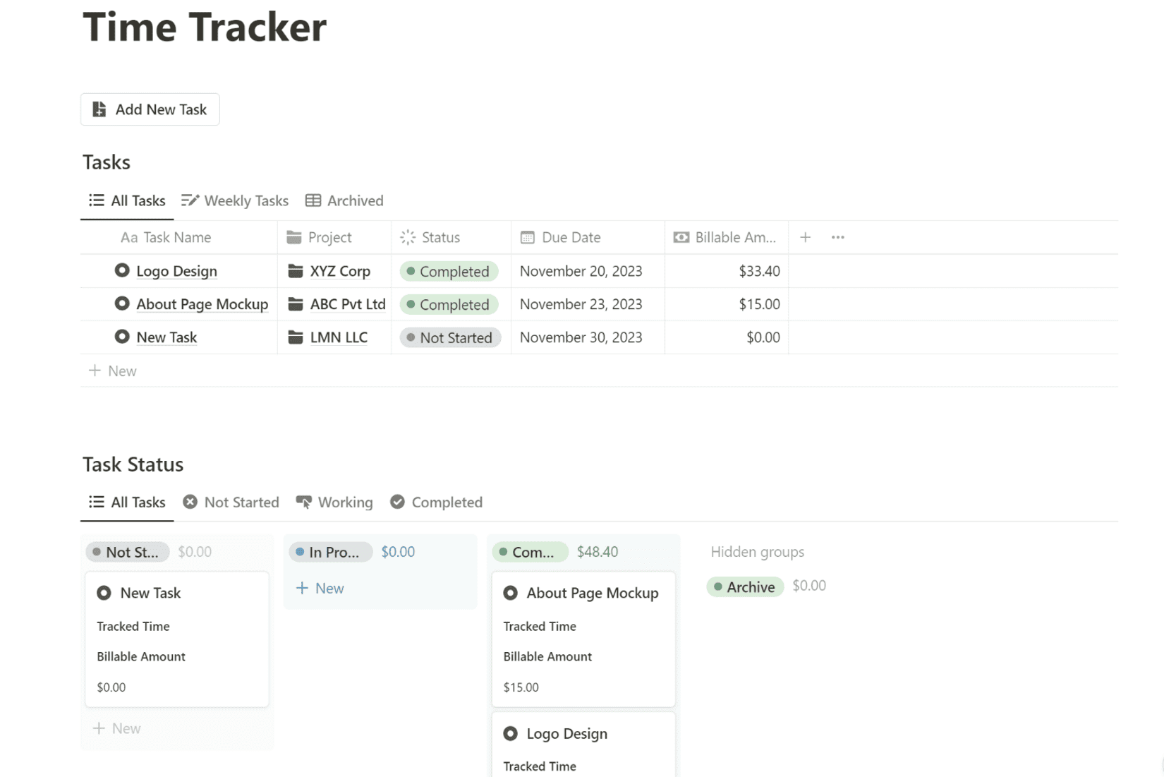
Task: Click the $48.40 total beside Completed group
Action: (598, 552)
